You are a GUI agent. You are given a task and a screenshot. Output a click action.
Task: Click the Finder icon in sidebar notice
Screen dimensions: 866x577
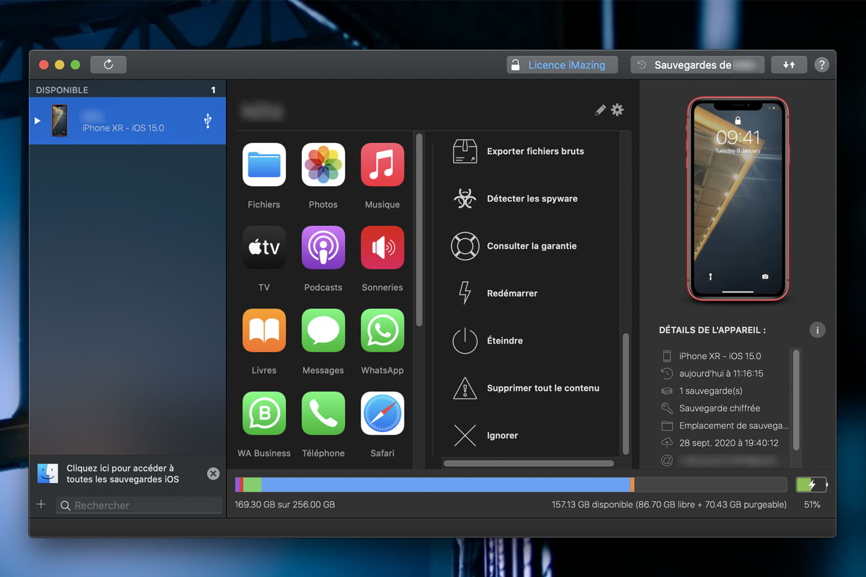pyautogui.click(x=48, y=474)
